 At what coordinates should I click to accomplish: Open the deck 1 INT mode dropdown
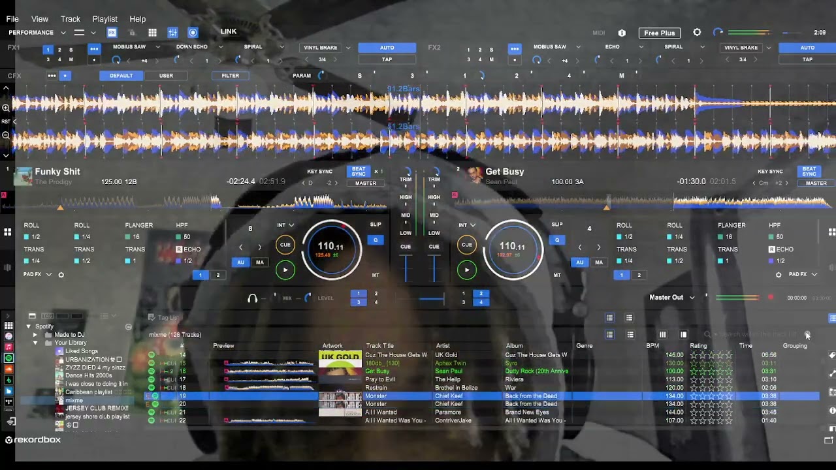click(285, 225)
